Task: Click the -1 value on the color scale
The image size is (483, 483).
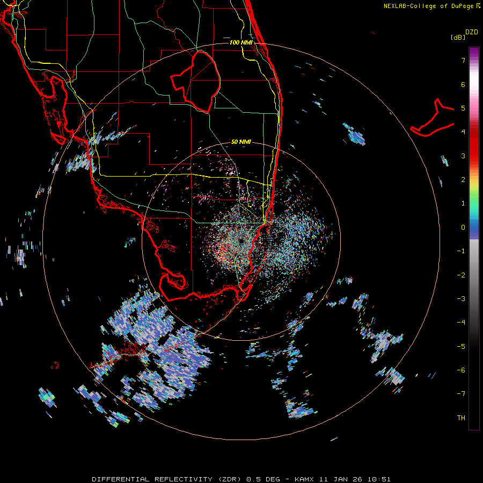Action: (x=461, y=251)
